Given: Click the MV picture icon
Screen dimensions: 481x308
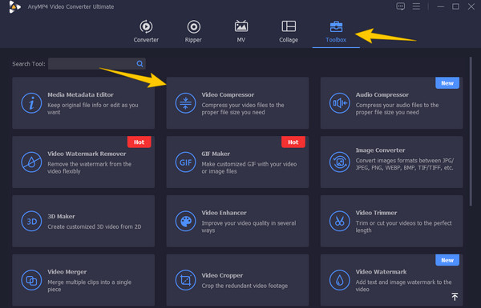Looking at the screenshot, I should pos(241,26).
